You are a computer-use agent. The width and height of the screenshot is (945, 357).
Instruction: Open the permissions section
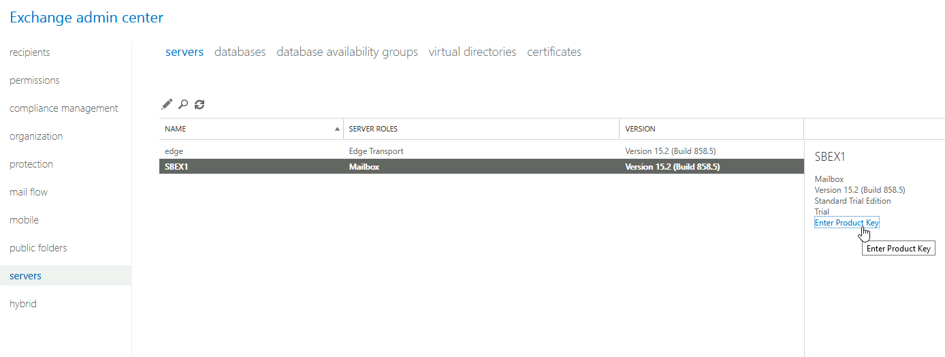(x=35, y=80)
